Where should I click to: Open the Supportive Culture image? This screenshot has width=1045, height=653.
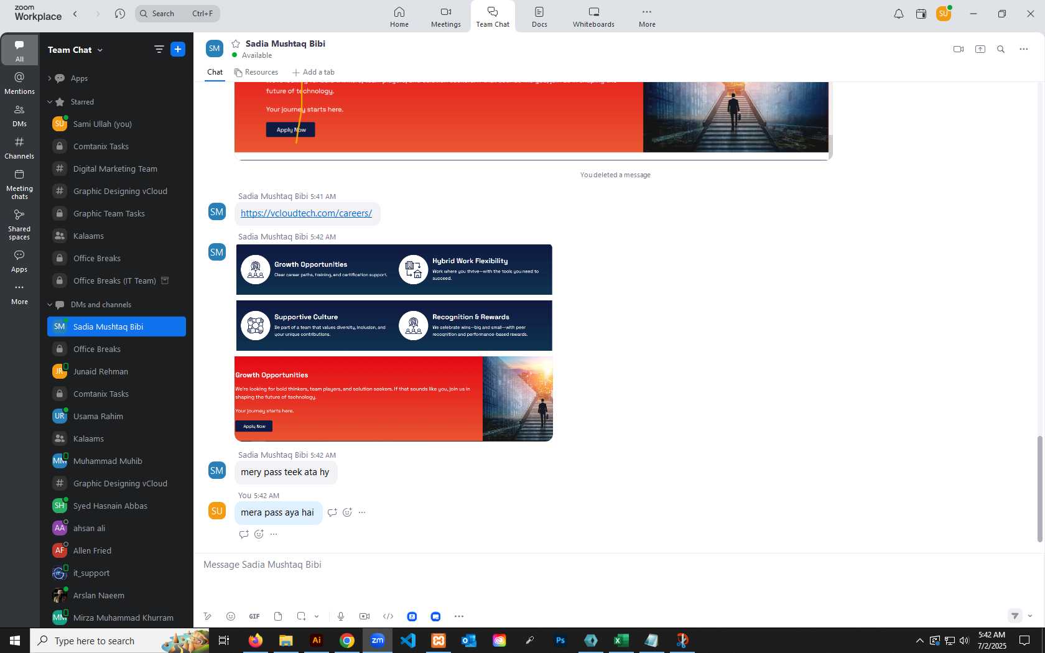coord(394,325)
